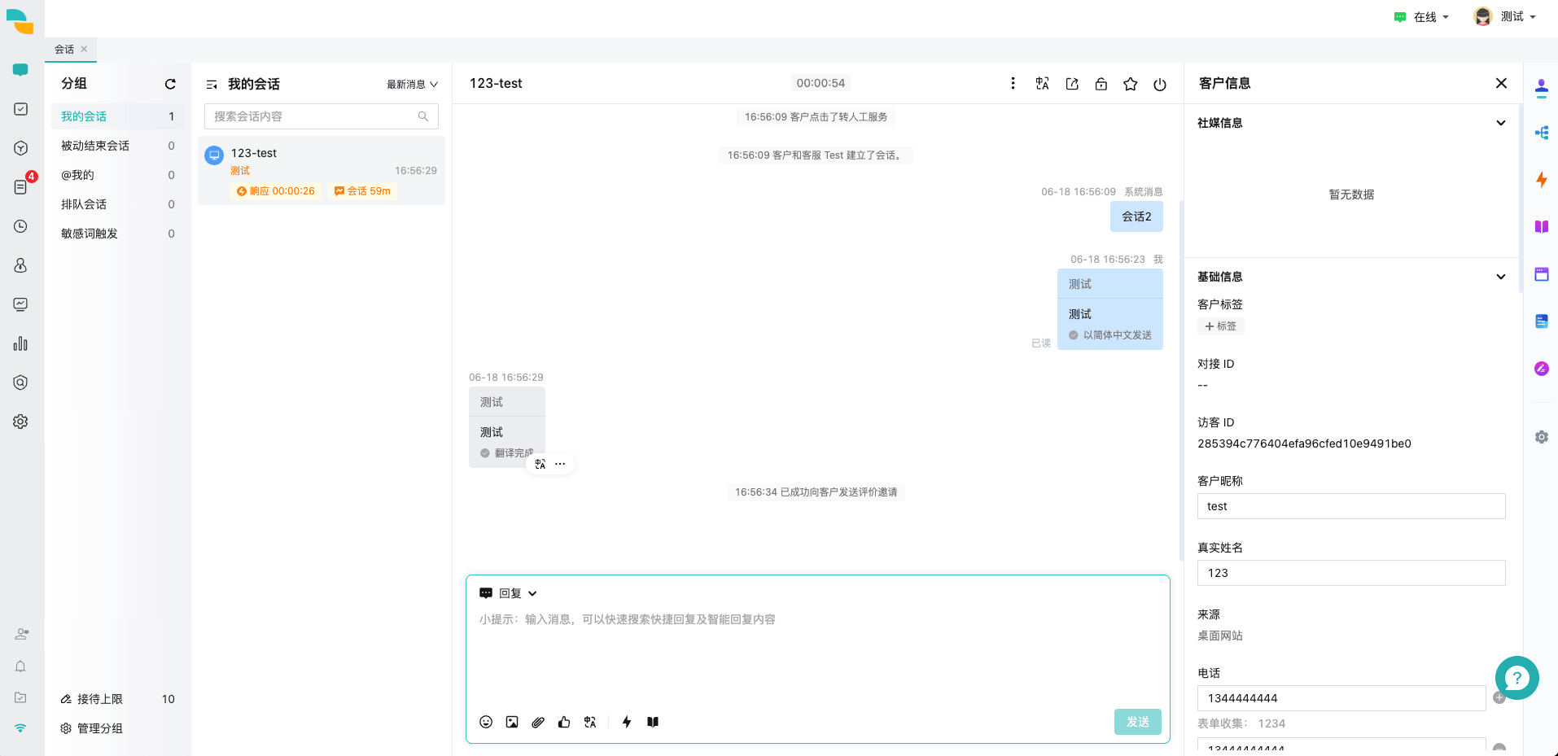Click the 搜索会话内容 search field

(x=322, y=116)
